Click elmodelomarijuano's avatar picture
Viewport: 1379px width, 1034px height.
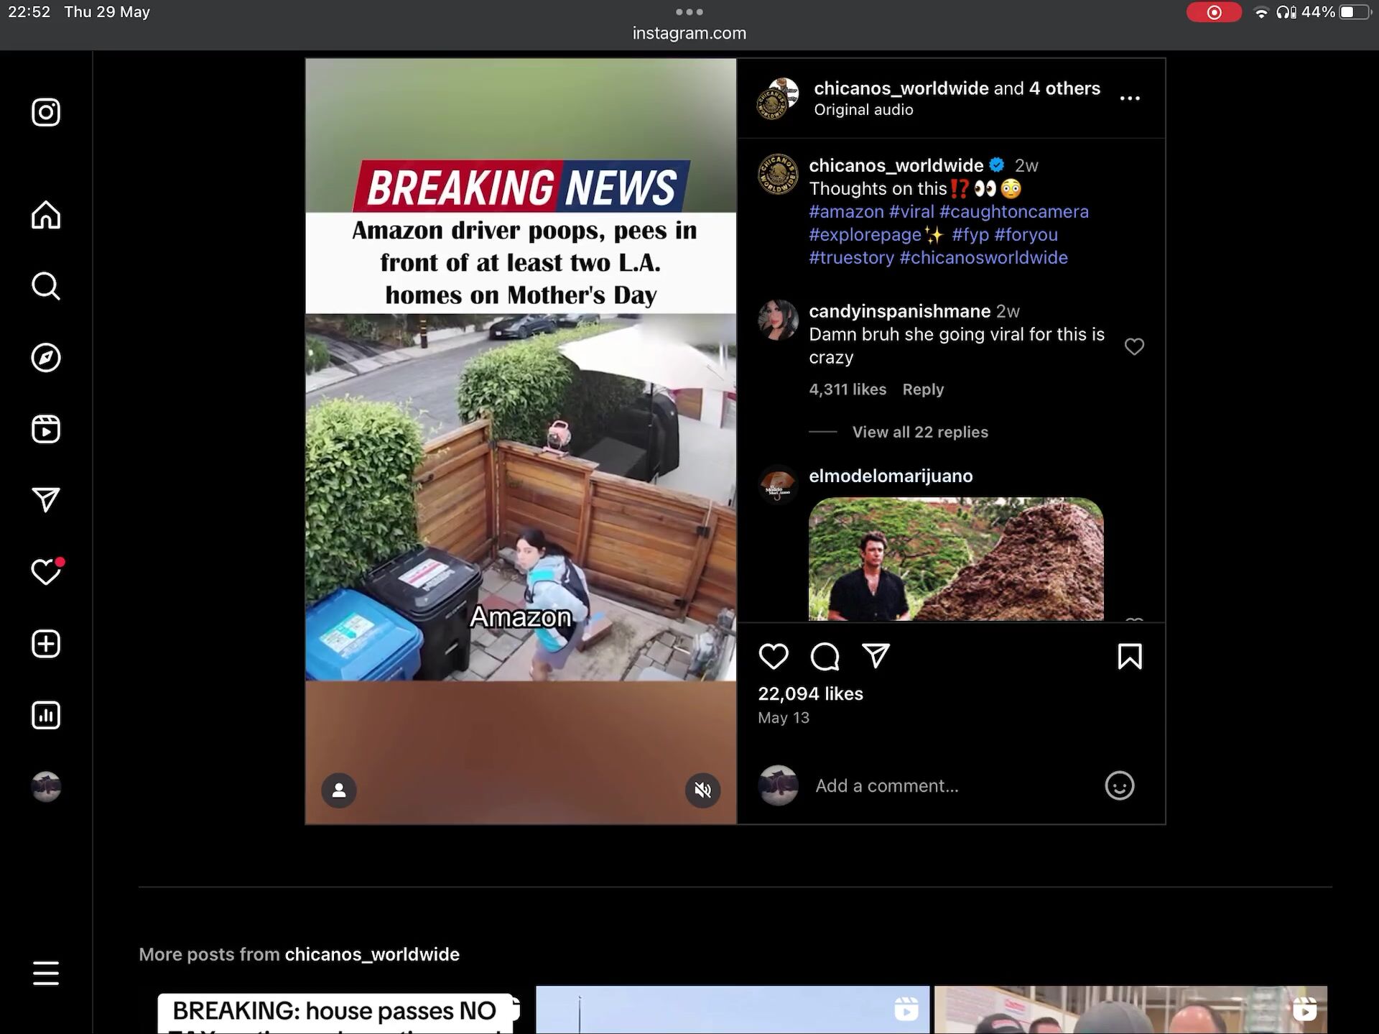778,484
